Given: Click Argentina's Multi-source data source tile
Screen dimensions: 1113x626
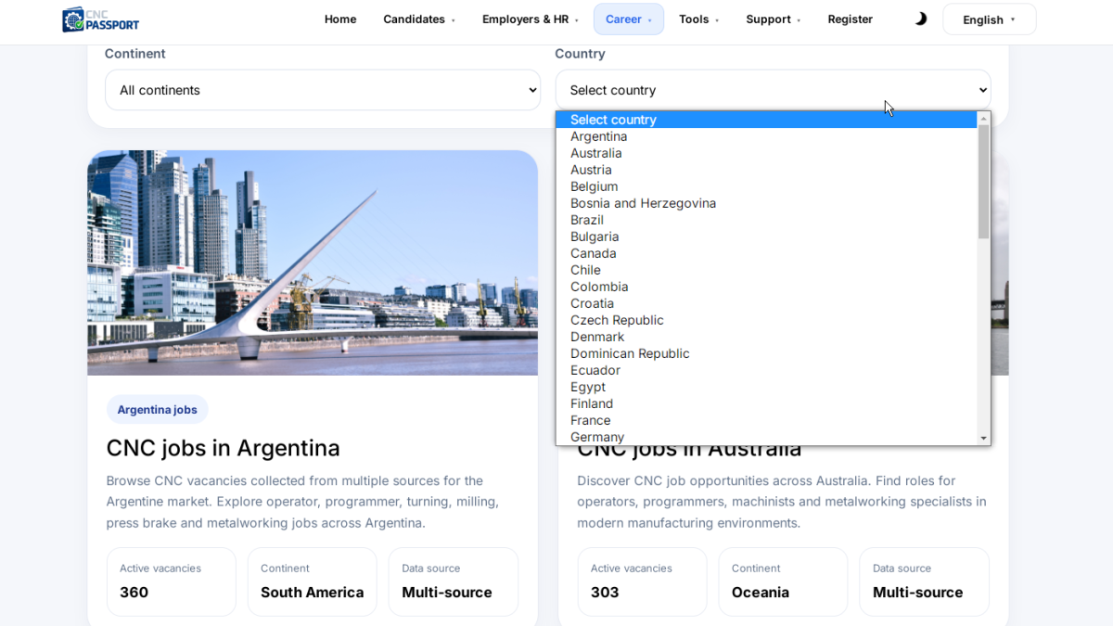Looking at the screenshot, I should pos(454,581).
